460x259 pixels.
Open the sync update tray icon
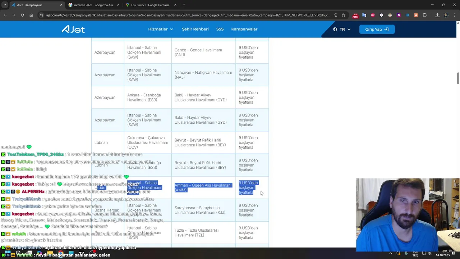(399, 253)
